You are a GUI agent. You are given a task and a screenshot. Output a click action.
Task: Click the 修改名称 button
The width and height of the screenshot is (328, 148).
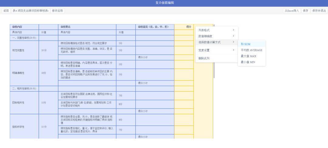57,11
